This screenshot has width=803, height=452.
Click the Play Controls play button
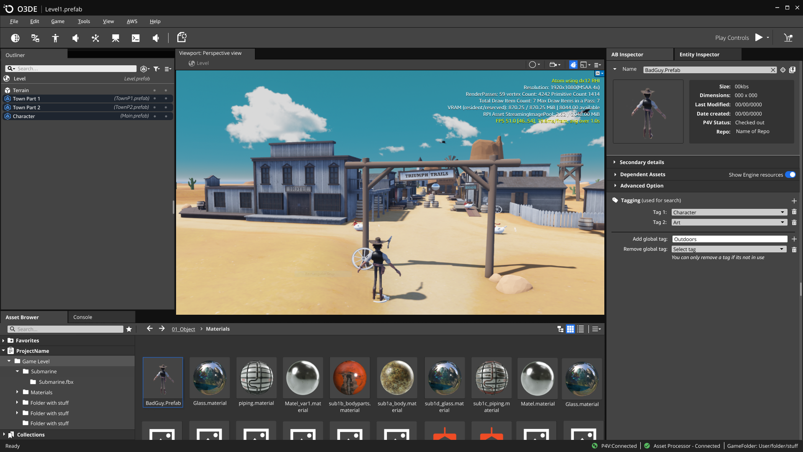pos(759,37)
